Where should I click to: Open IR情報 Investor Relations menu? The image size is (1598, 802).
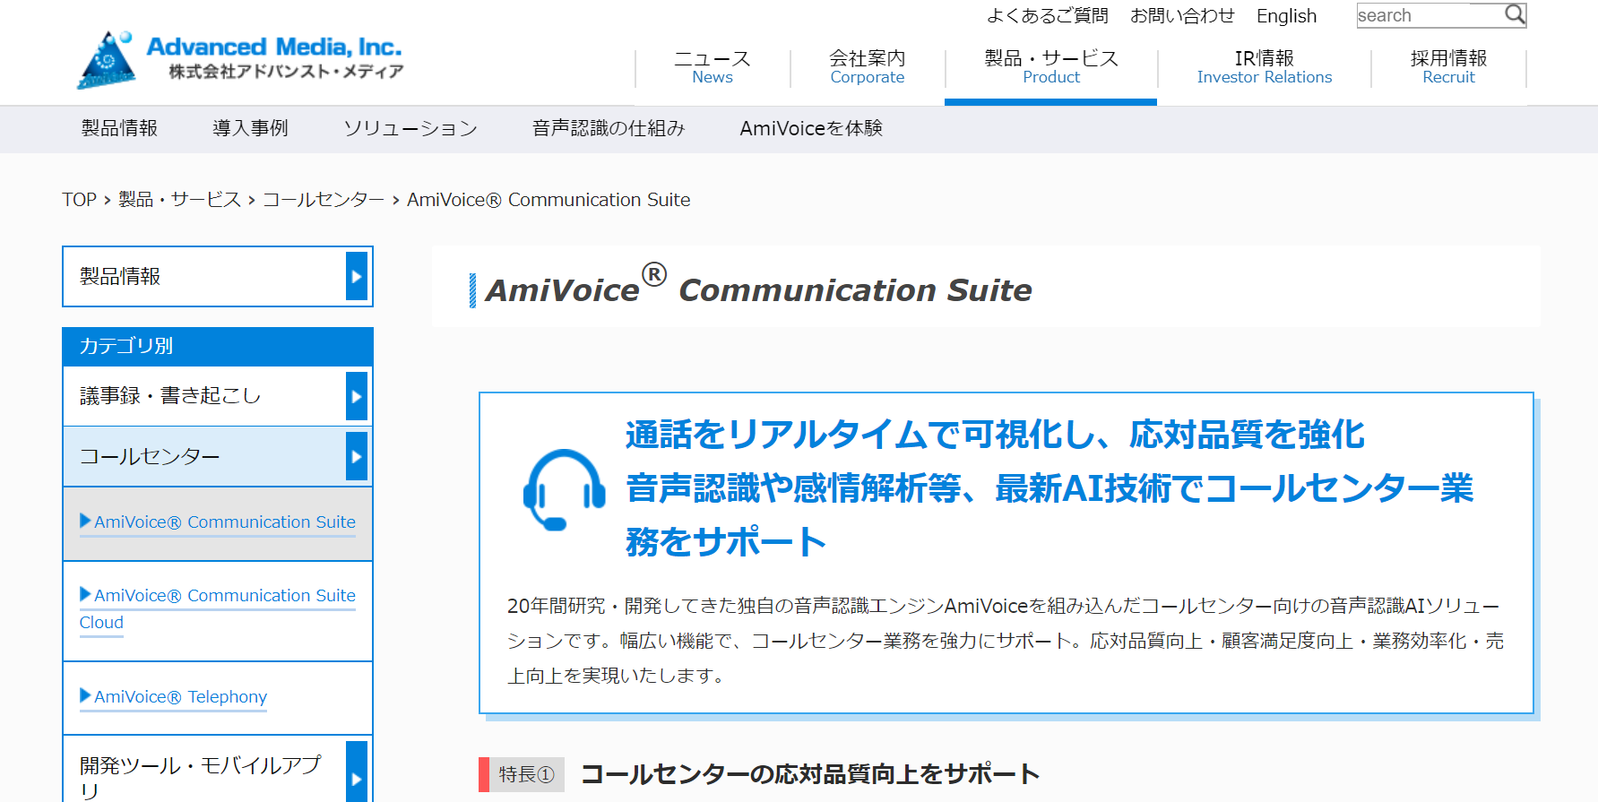point(1265,67)
